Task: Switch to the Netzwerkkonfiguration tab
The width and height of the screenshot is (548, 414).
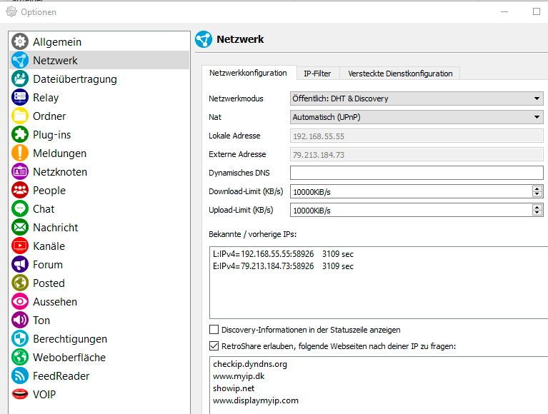Action: (248, 73)
